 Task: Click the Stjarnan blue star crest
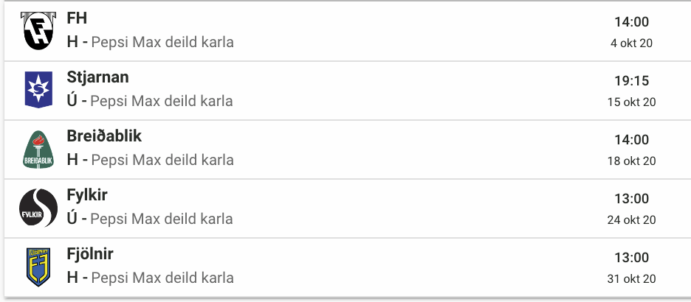point(38,90)
